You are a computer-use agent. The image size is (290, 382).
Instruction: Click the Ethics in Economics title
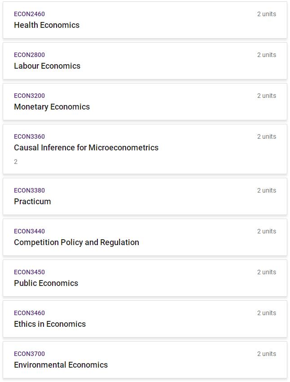pos(50,324)
